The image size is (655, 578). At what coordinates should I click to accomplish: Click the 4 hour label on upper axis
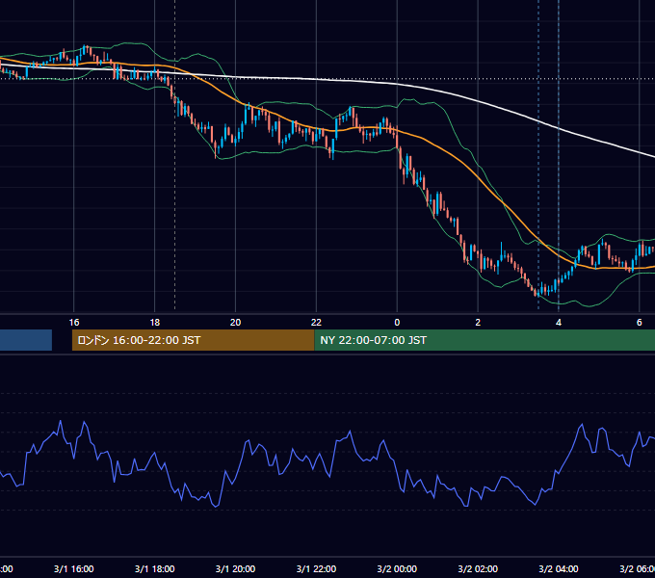[x=559, y=323]
